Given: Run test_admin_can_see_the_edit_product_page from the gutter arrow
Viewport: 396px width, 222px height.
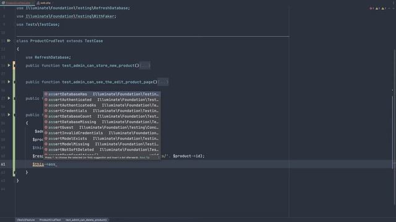Looking at the screenshot, I should pyautogui.click(x=9, y=81).
